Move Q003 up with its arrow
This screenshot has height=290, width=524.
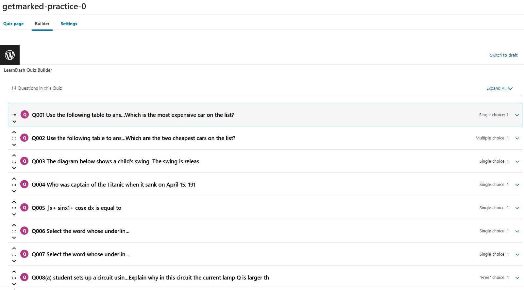[14, 155]
